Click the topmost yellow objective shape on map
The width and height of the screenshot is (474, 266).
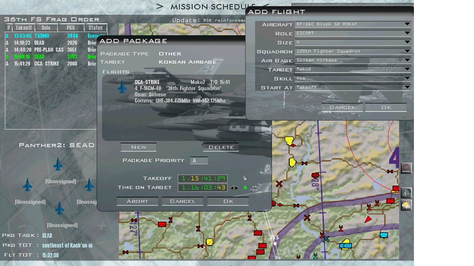click(x=289, y=141)
